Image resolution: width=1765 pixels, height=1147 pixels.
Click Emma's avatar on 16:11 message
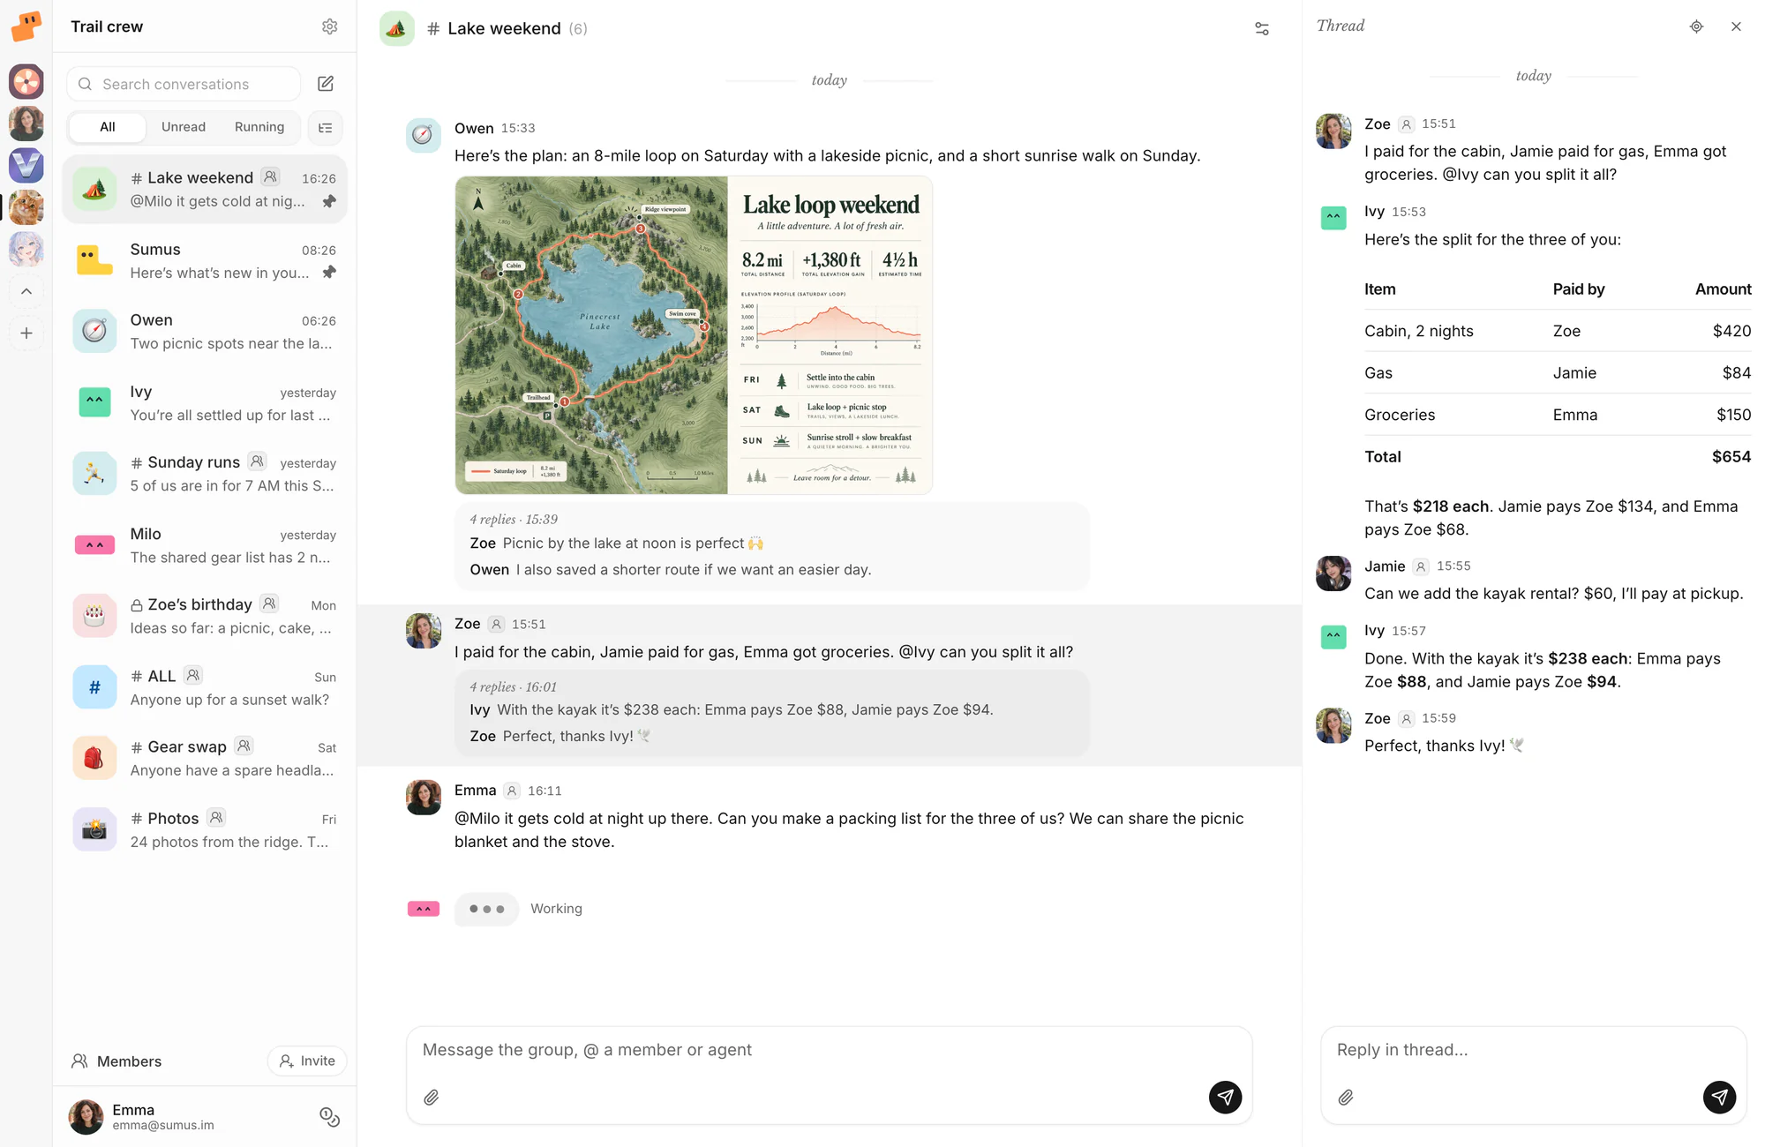(424, 798)
